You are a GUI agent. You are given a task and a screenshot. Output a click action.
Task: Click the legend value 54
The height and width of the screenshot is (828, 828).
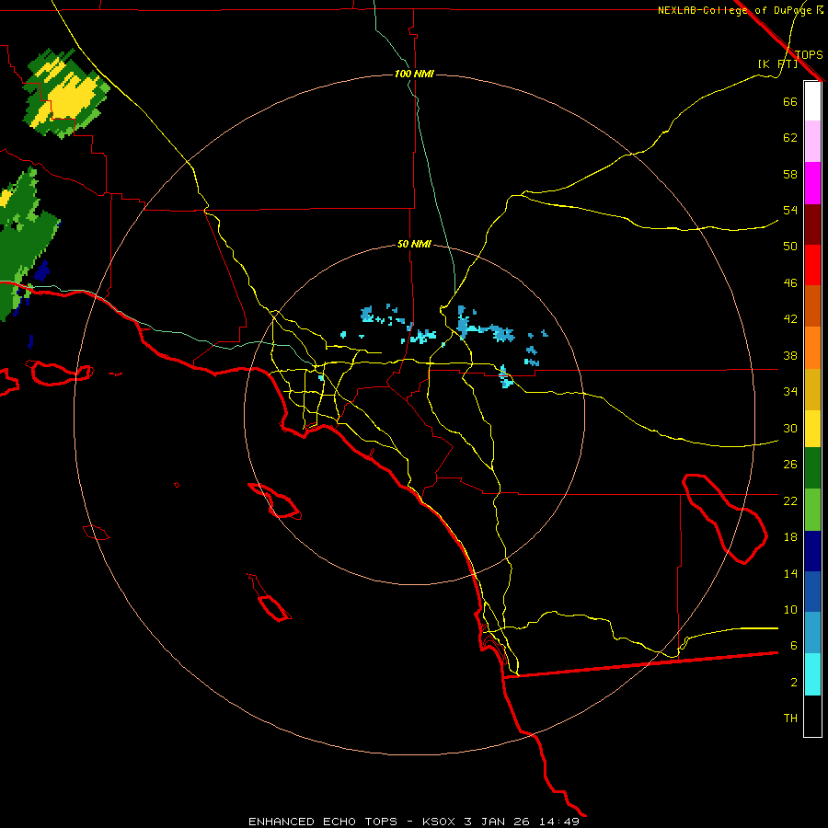click(790, 210)
